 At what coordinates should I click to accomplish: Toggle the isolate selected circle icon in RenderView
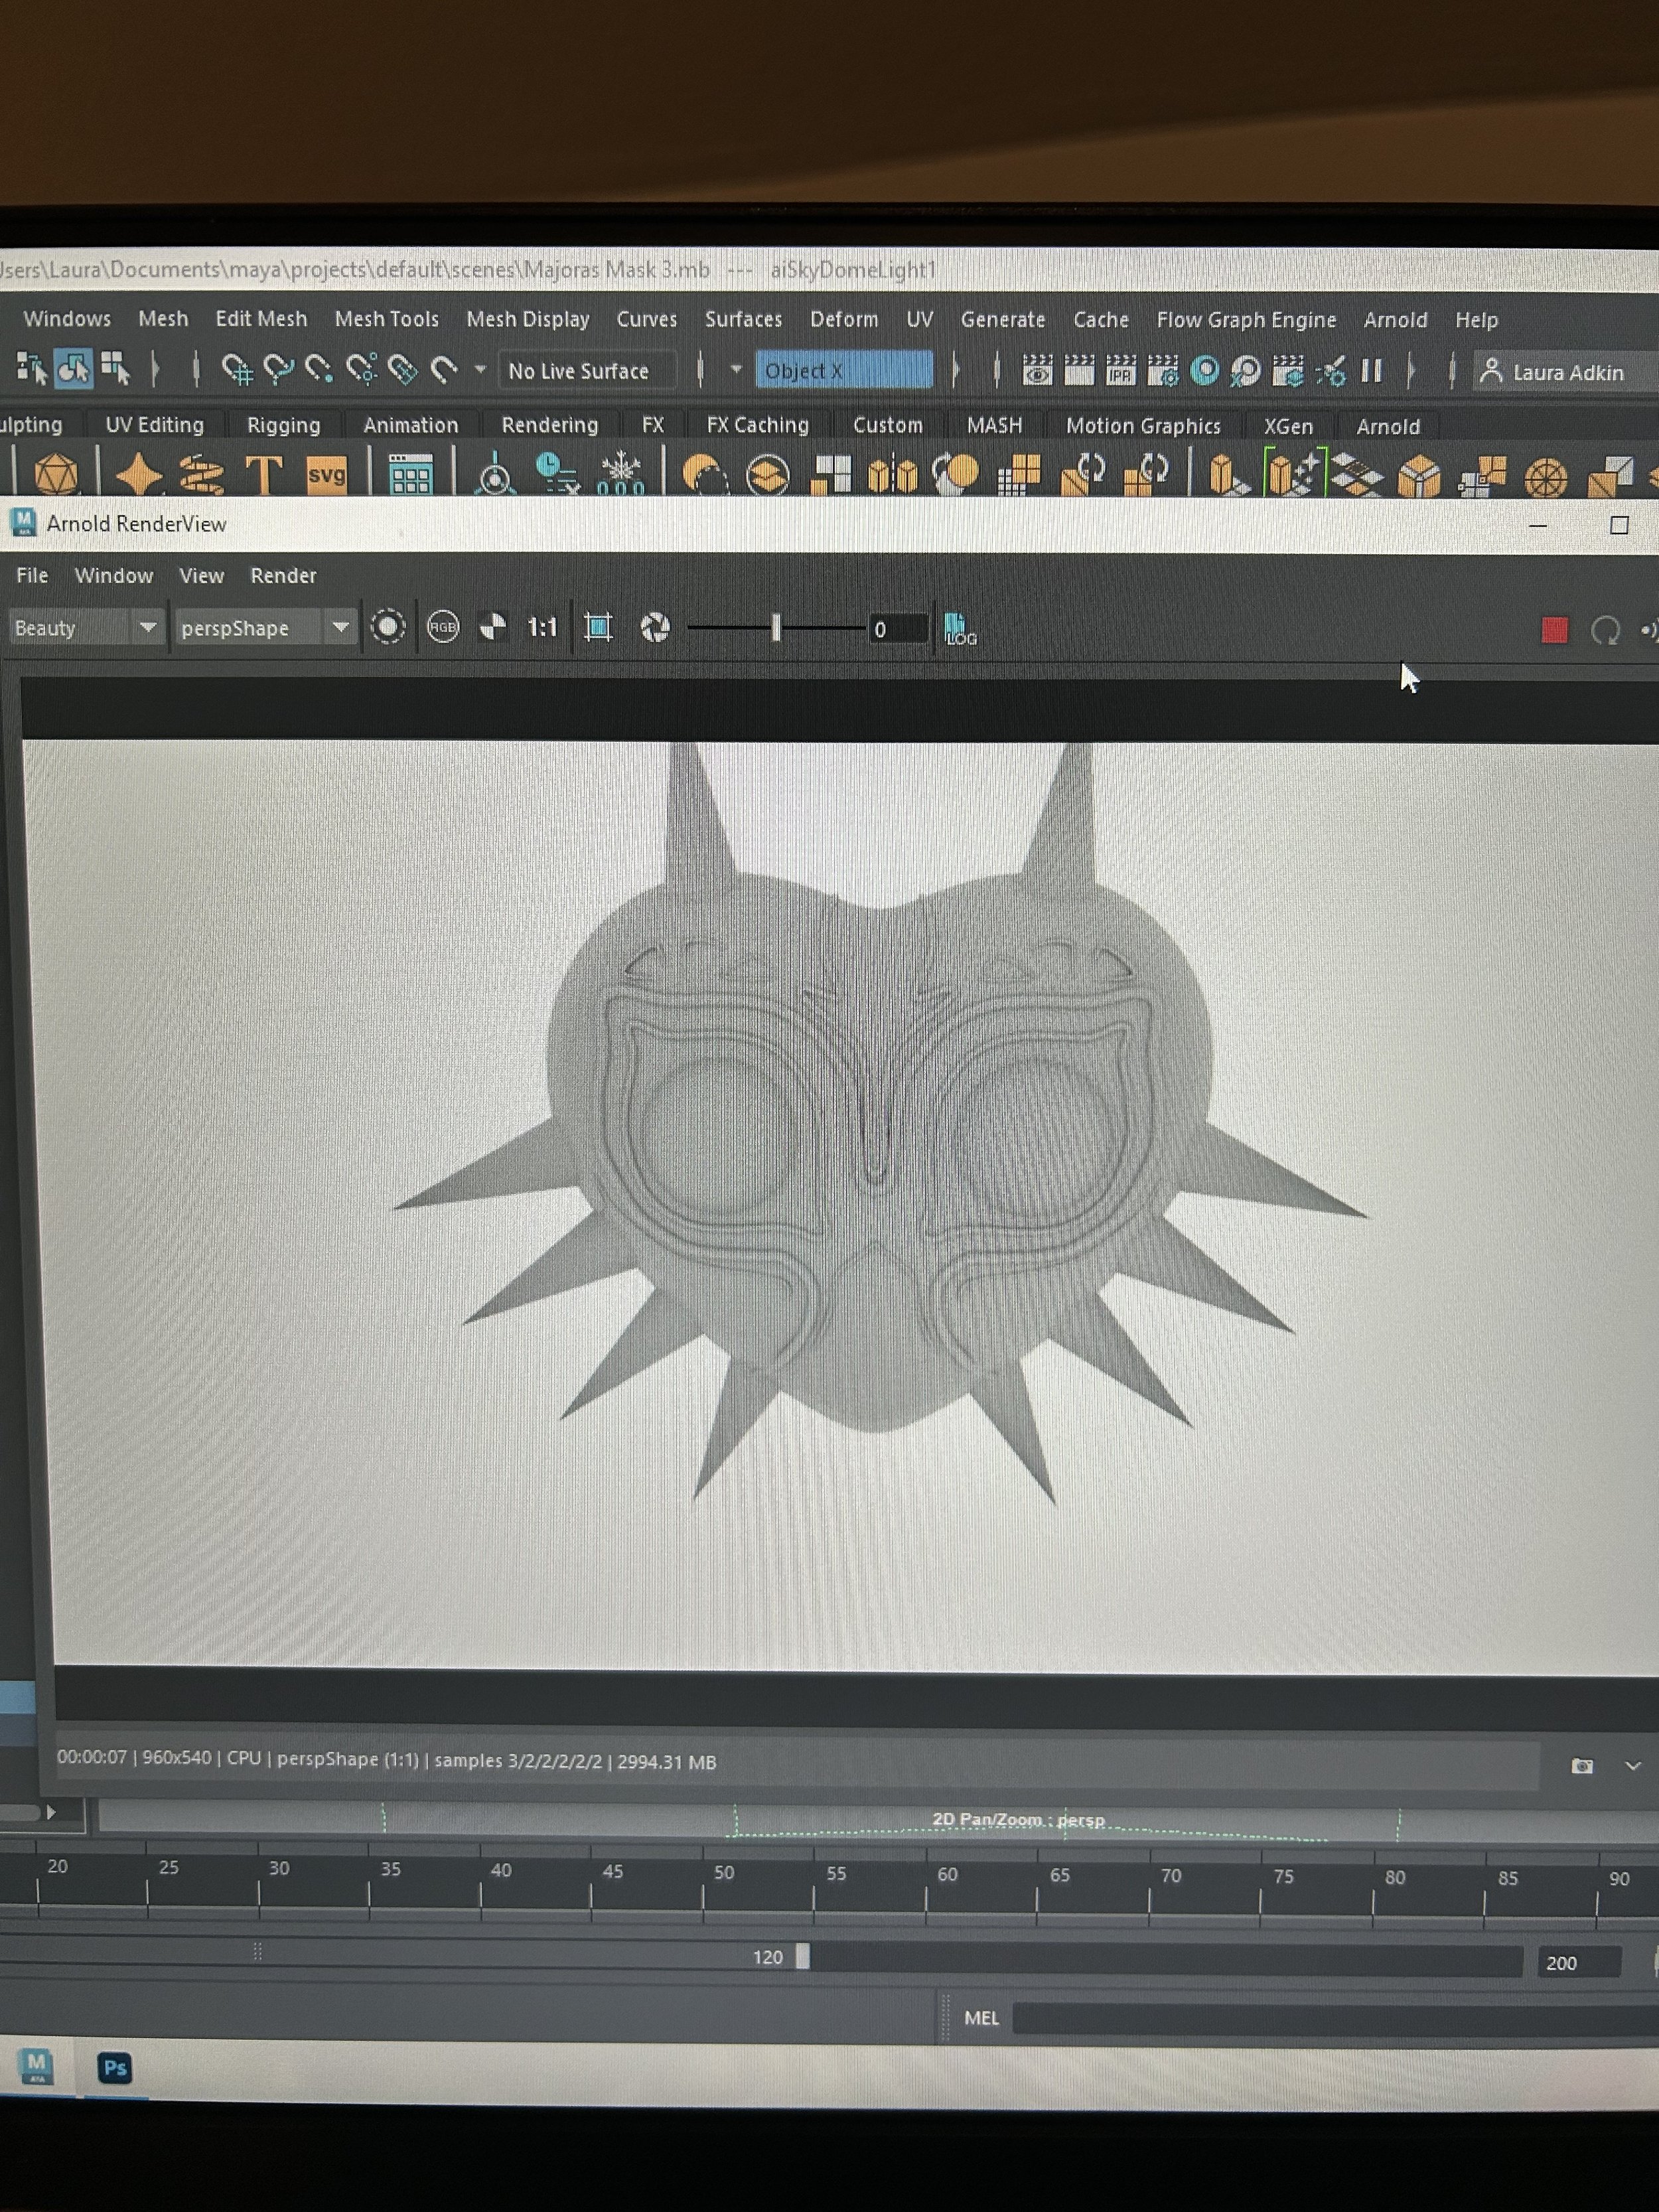pyautogui.click(x=388, y=627)
